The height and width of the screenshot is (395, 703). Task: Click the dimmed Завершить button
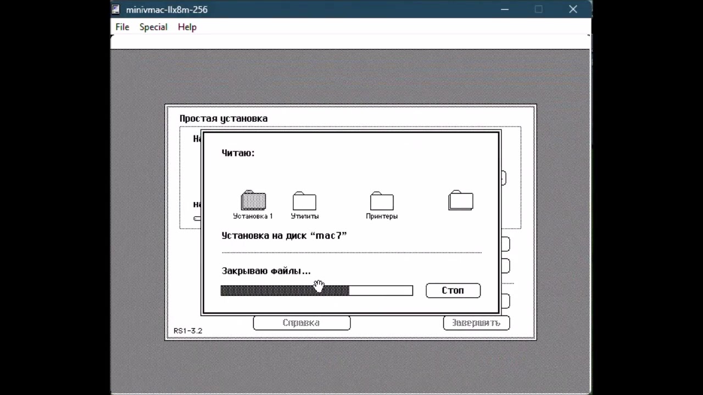point(476,323)
